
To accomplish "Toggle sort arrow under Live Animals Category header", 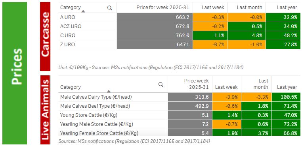I will pyautogui.click(x=109, y=91).
